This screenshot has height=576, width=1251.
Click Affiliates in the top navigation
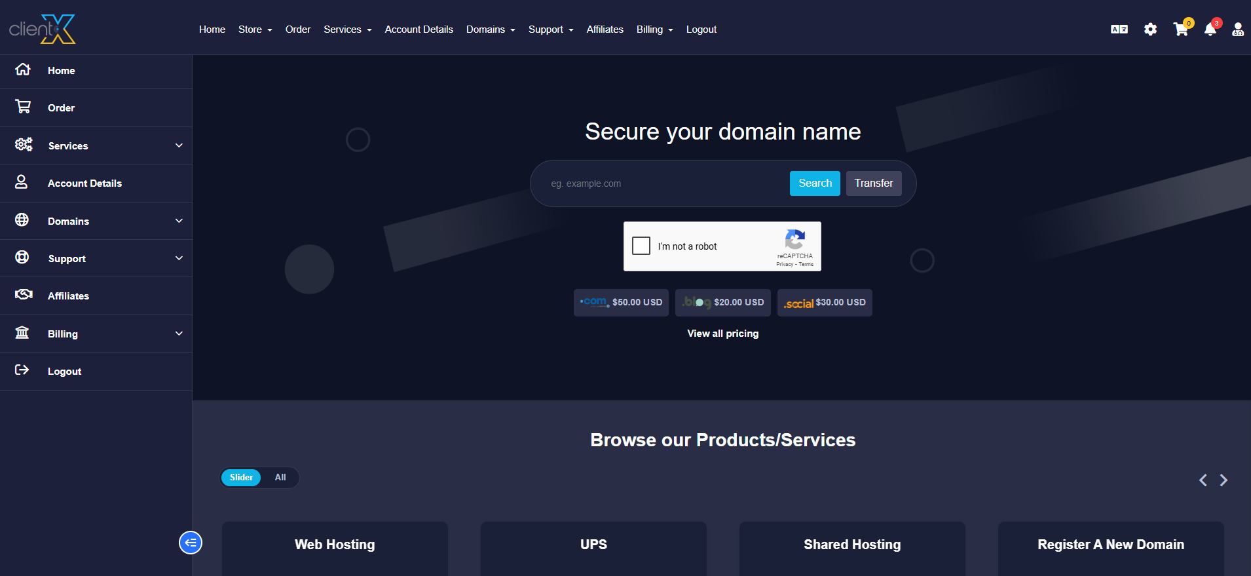tap(605, 29)
